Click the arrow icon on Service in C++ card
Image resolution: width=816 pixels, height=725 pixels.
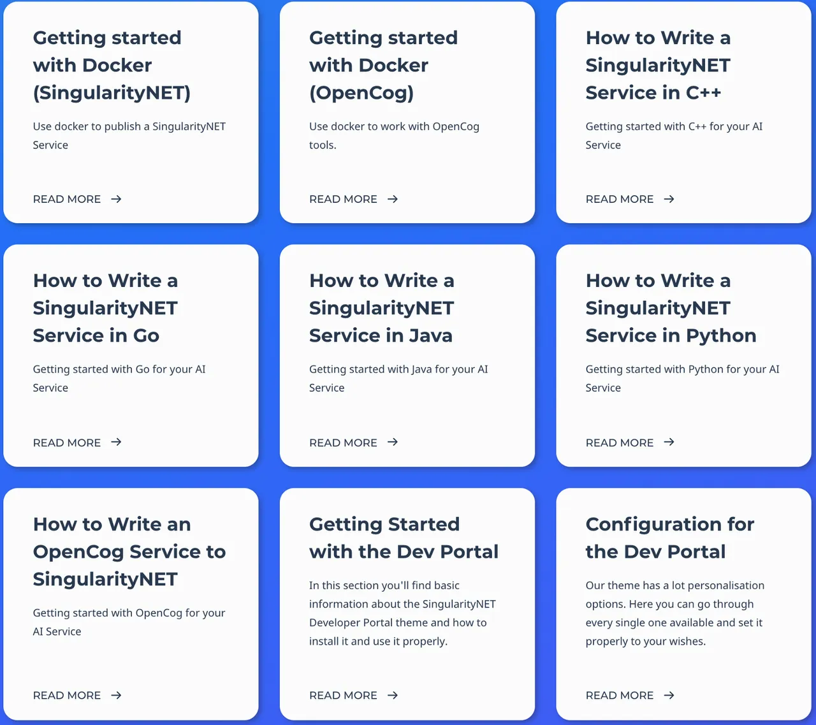669,199
